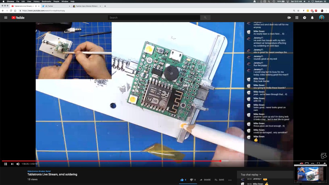Click the address bar URL

[43, 11]
